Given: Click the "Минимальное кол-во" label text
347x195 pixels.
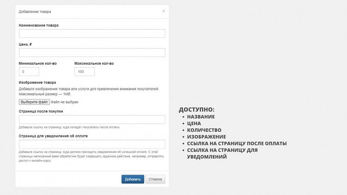Looking at the screenshot, I should pos(38,63).
